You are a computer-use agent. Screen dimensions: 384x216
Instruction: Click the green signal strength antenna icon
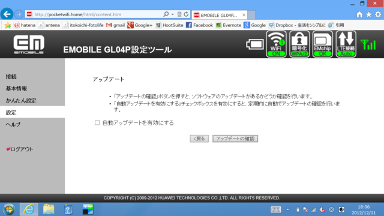[x=368, y=45]
